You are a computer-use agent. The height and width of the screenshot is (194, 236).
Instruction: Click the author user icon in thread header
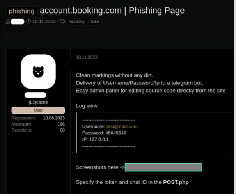pos(8,21)
